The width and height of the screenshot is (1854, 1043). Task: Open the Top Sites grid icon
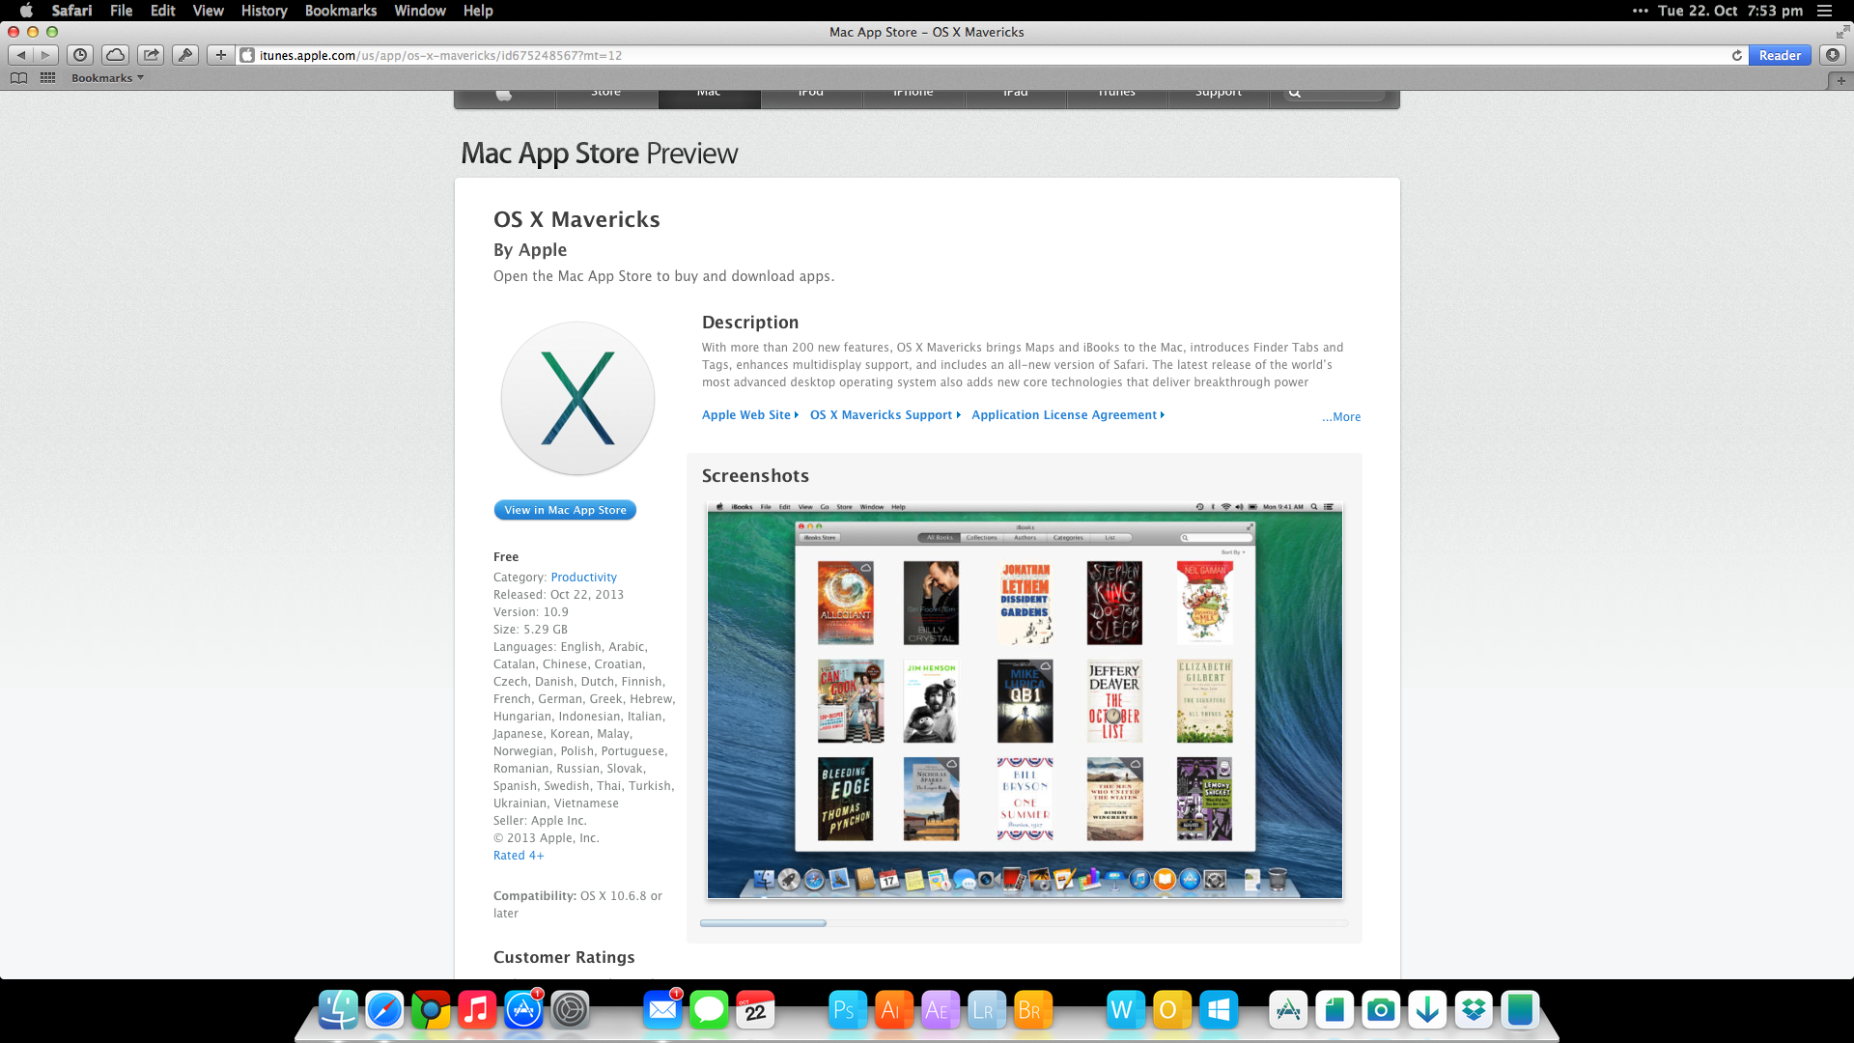pyautogui.click(x=47, y=78)
